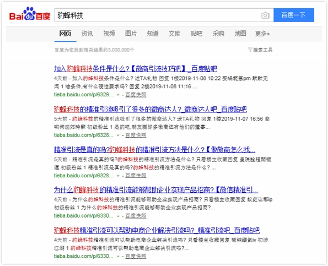The image size is (328, 266).
Task: Open 百度快照 for first result
Action: click(x=136, y=95)
